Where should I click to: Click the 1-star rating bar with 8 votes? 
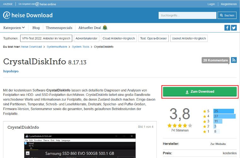pyautogui.click(x=216, y=132)
